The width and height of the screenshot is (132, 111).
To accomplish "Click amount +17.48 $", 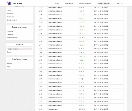I will 81,30.
